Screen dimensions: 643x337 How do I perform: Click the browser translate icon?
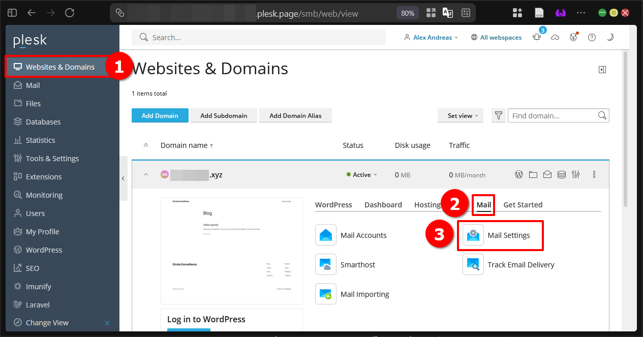click(x=448, y=13)
